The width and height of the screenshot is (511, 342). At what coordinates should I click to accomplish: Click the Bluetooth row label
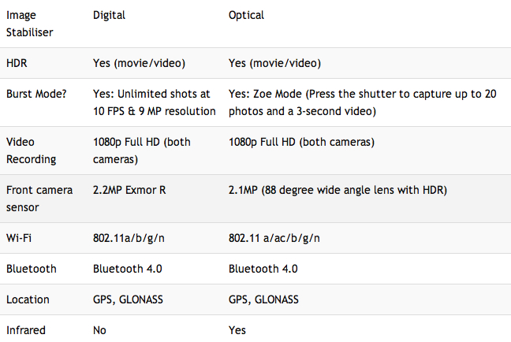tap(31, 269)
